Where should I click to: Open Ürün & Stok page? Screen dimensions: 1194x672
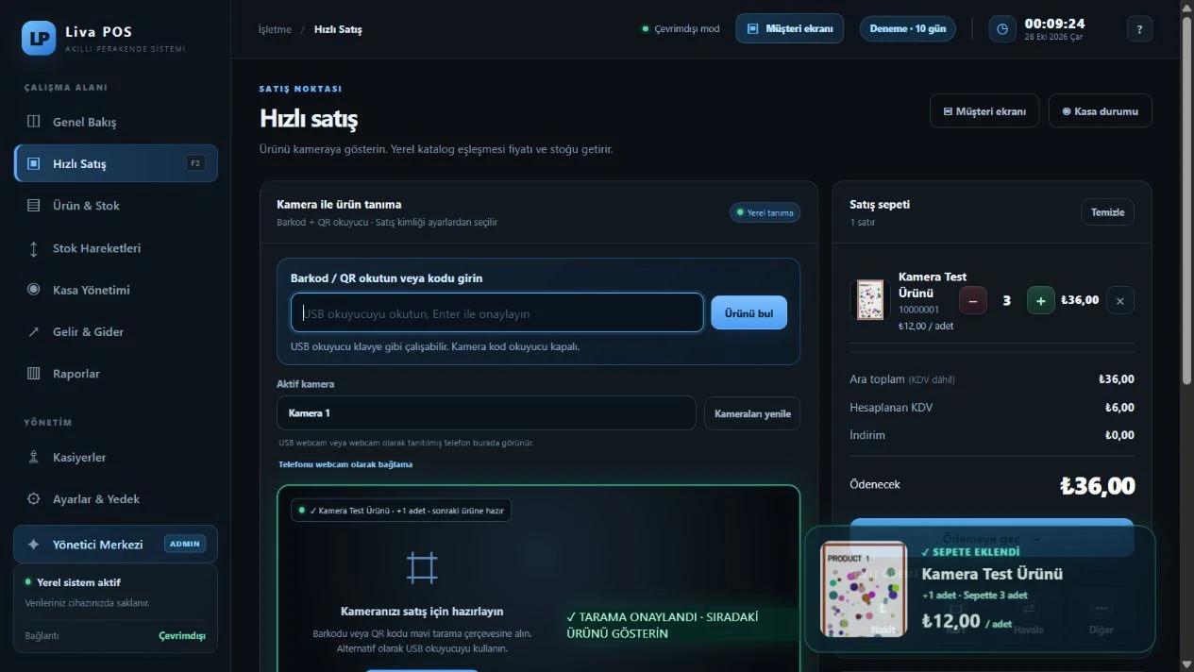[115, 206]
